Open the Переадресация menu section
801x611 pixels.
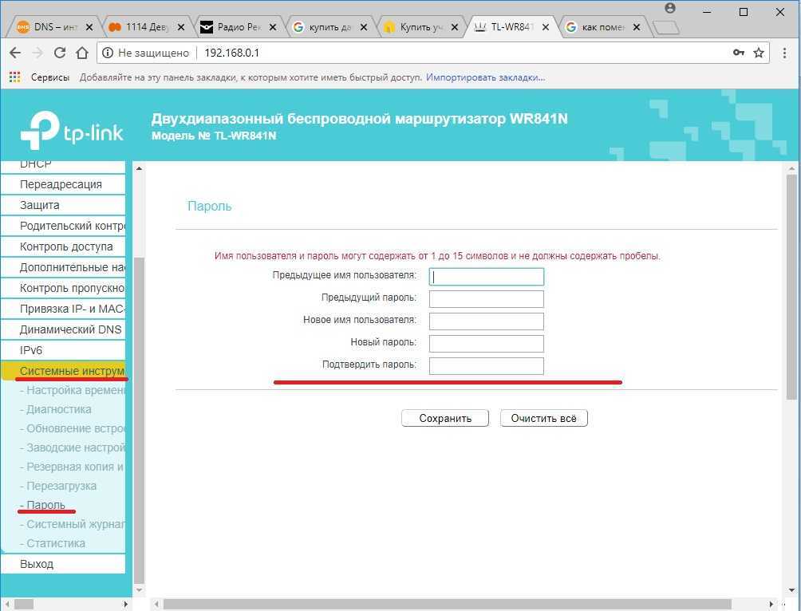pyautogui.click(x=63, y=184)
